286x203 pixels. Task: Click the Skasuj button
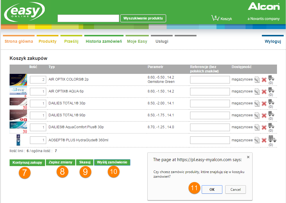[85, 162]
